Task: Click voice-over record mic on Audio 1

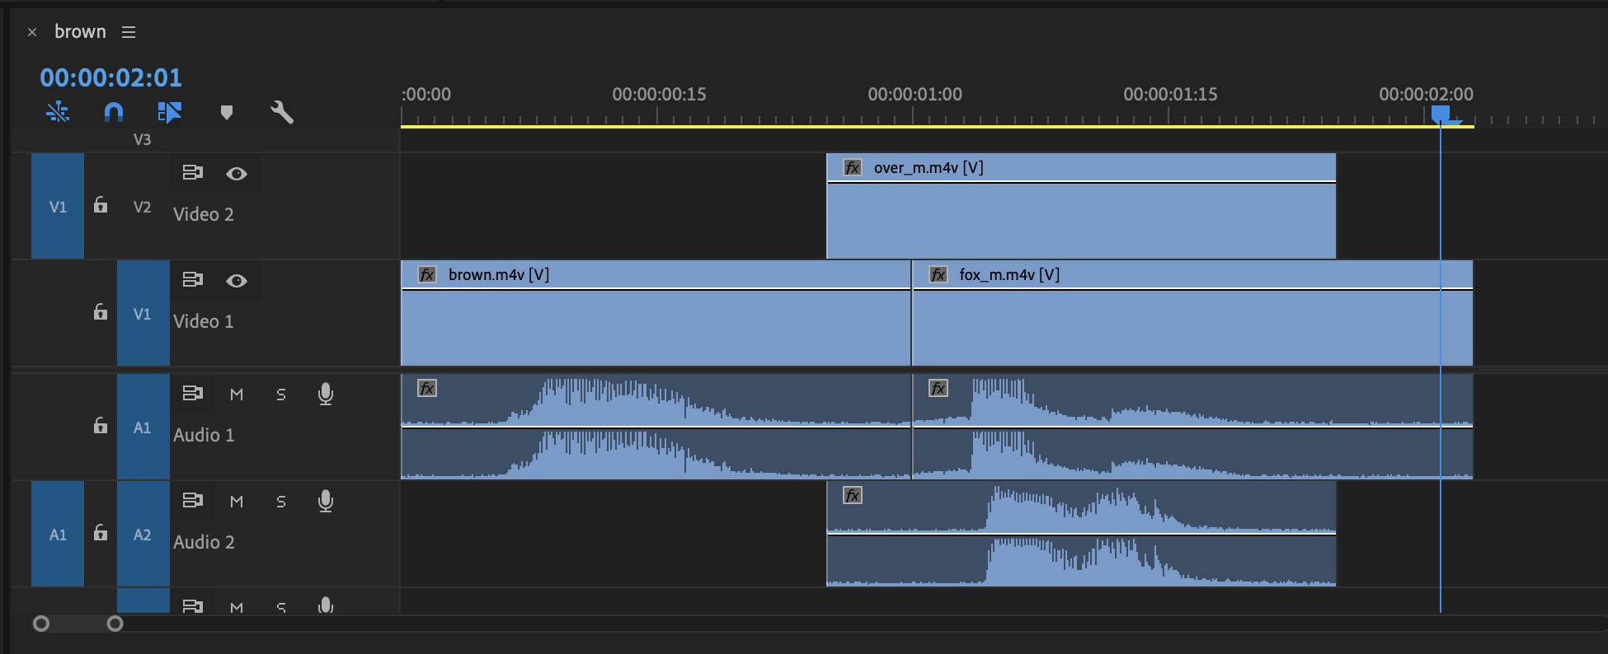Action: [326, 395]
